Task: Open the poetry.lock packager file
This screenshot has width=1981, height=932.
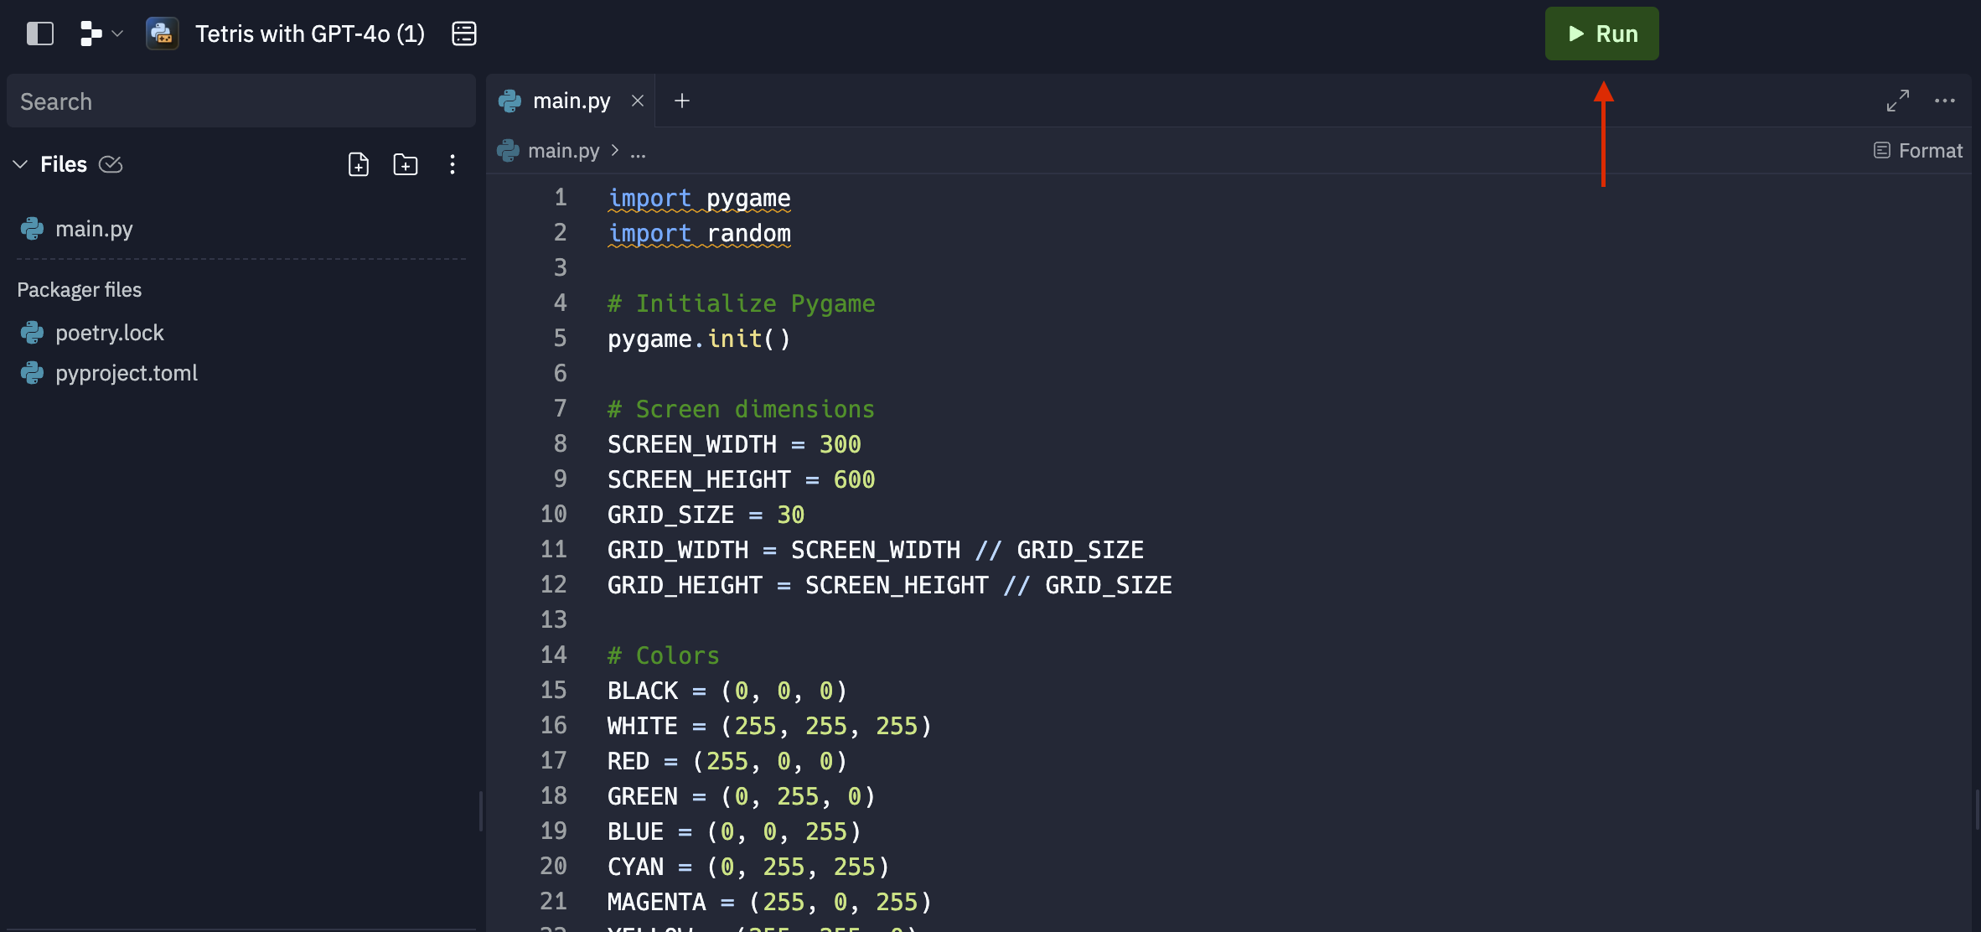Action: click(x=109, y=333)
